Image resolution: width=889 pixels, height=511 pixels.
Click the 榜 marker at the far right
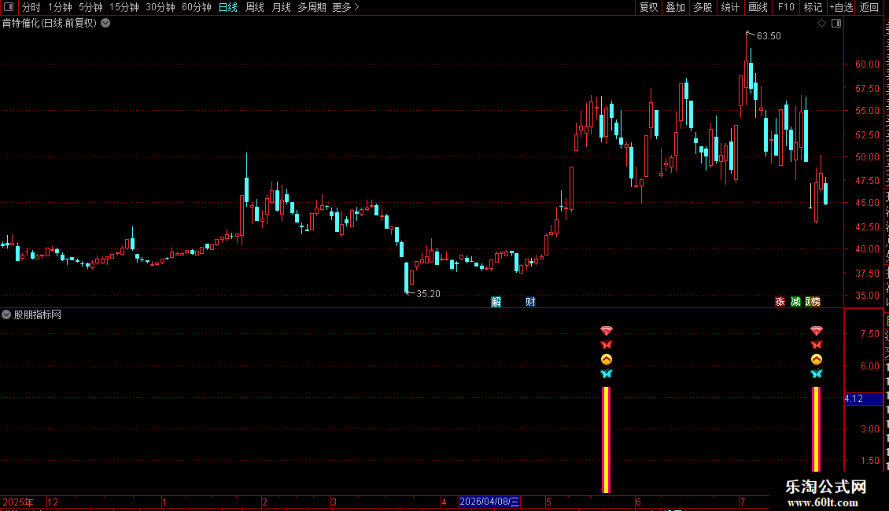point(815,301)
